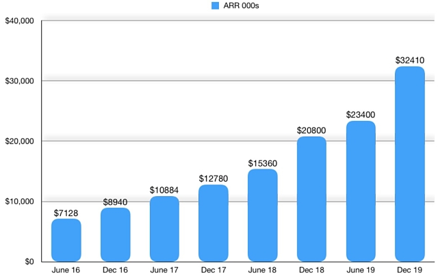Image resolution: width=438 pixels, height=276 pixels.
Task: Select the Dec 16 bar
Action: tap(116, 234)
